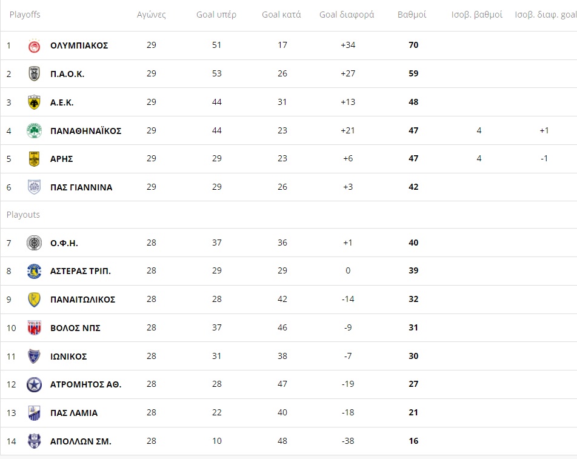Screen dimensions: 577x459
Task: Click the P.A.O.K. team logo
Action: click(x=34, y=74)
